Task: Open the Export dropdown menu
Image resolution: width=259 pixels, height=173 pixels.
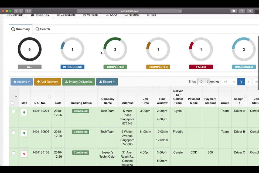Action: click(x=107, y=82)
